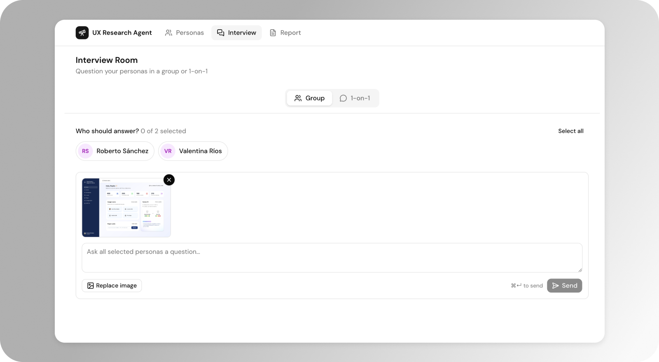Click the UX Research Agent title
This screenshot has height=362, width=659.
point(122,32)
